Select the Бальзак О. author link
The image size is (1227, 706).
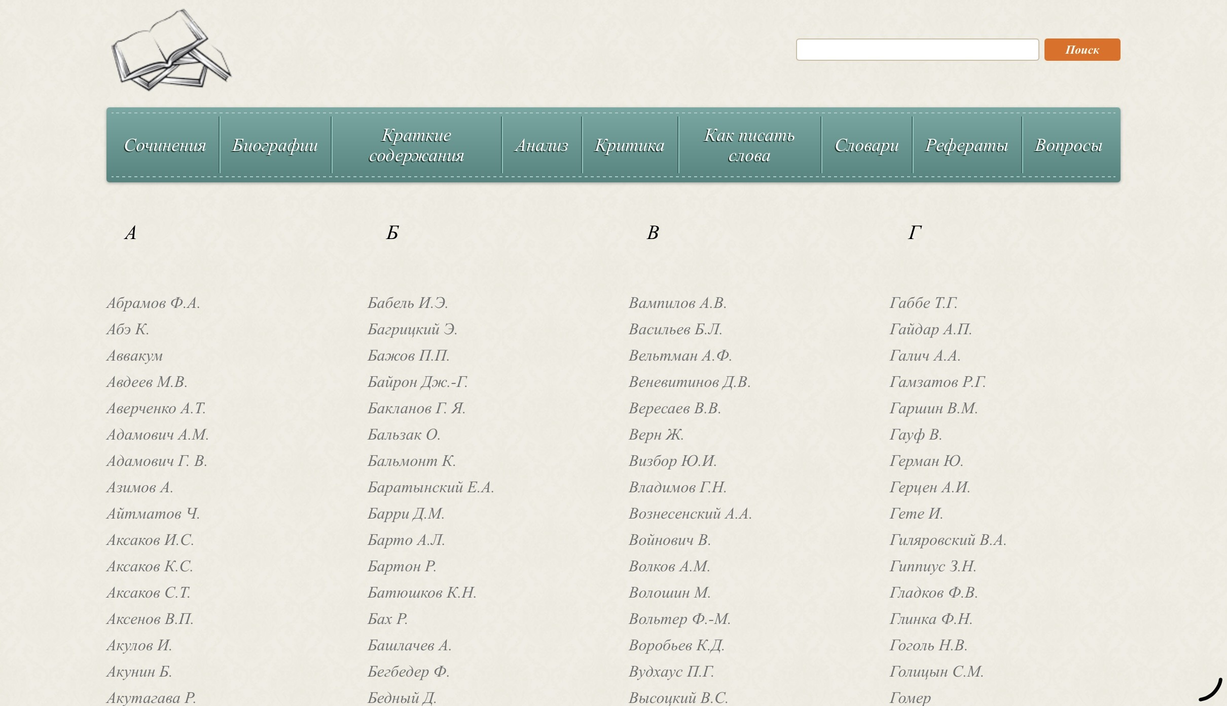[x=404, y=435]
